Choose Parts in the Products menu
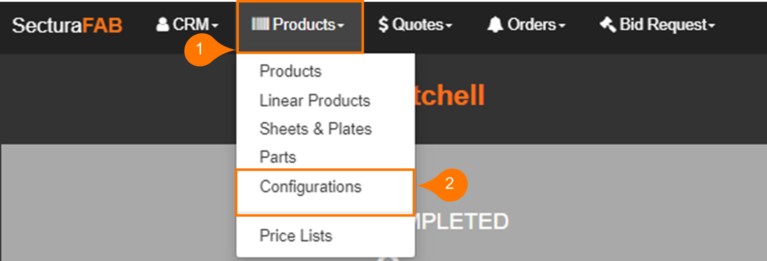This screenshot has width=767, height=261. click(x=278, y=157)
